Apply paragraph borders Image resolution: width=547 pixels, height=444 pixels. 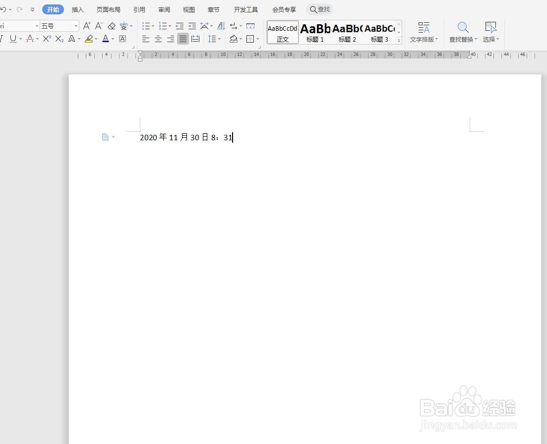(x=250, y=39)
